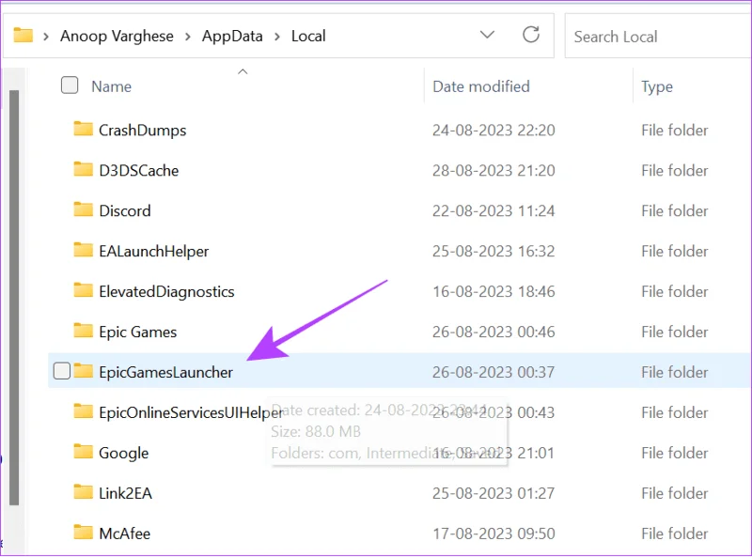Expand chevron before Anoop Varghese
This screenshot has width=752, height=557.
tap(46, 37)
